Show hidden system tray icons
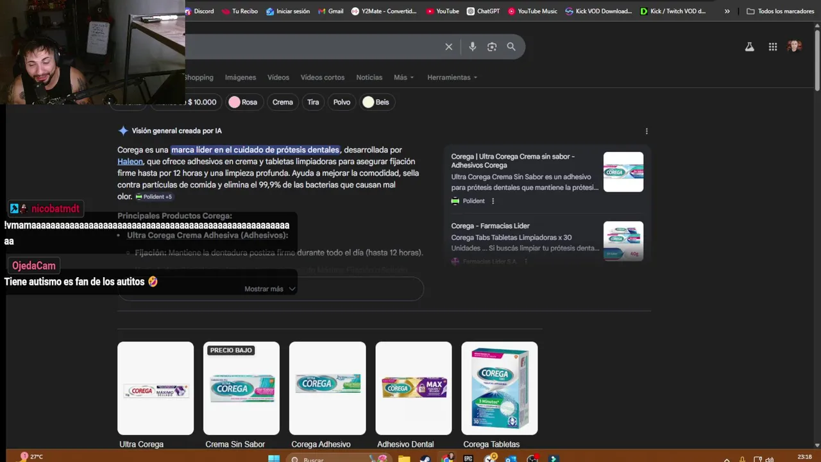Viewport: 821px width, 462px height. [727, 459]
